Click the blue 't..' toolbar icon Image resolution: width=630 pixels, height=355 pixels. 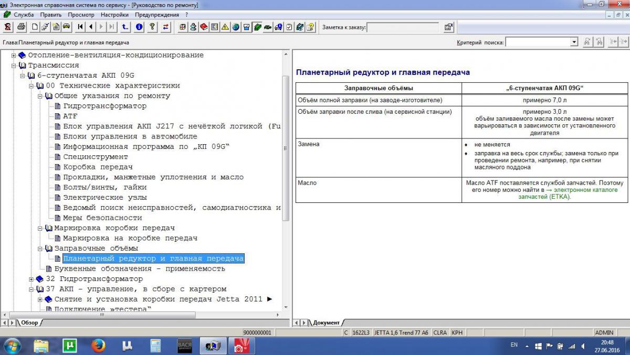[x=125, y=27]
